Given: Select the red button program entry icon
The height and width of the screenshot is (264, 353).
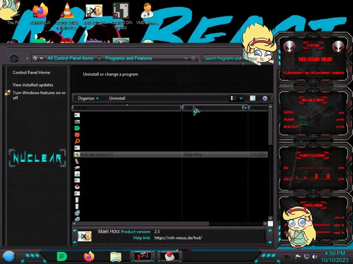Looking at the screenshot, I should [77, 187].
